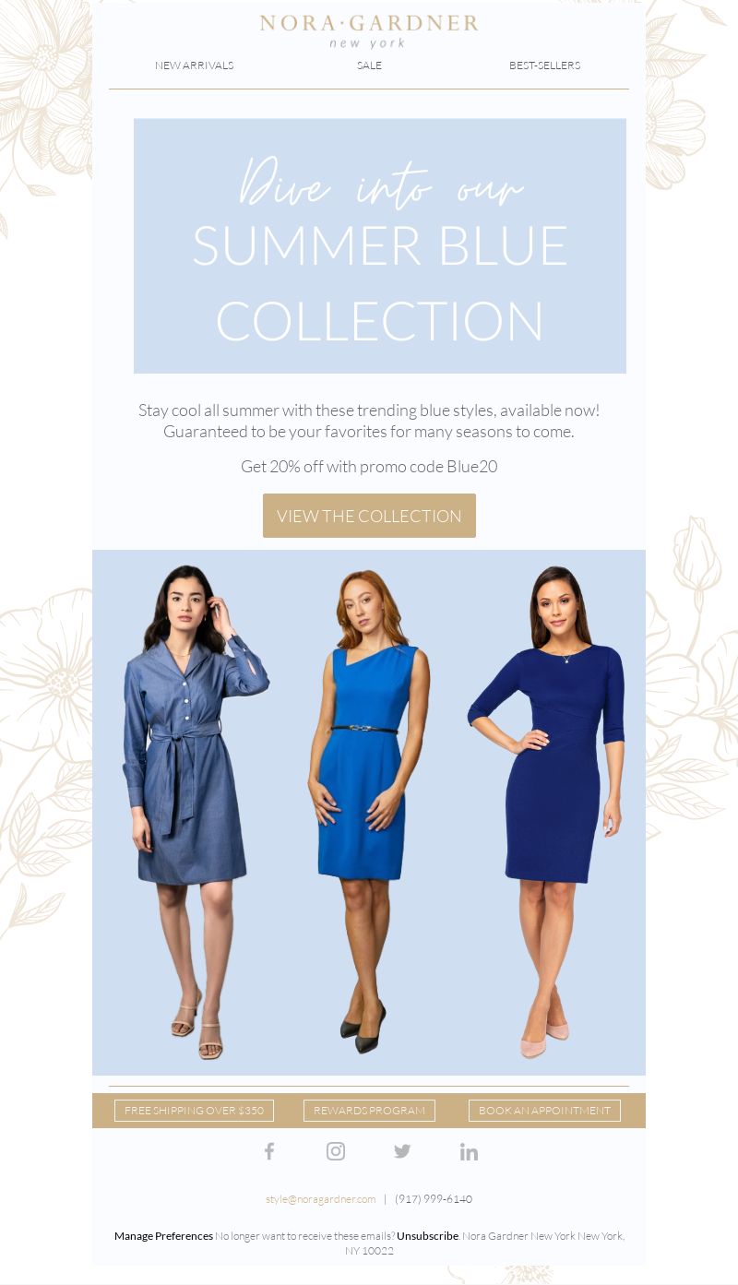
Task: Select the royal blue sleeveless dress model
Action: click(367, 812)
